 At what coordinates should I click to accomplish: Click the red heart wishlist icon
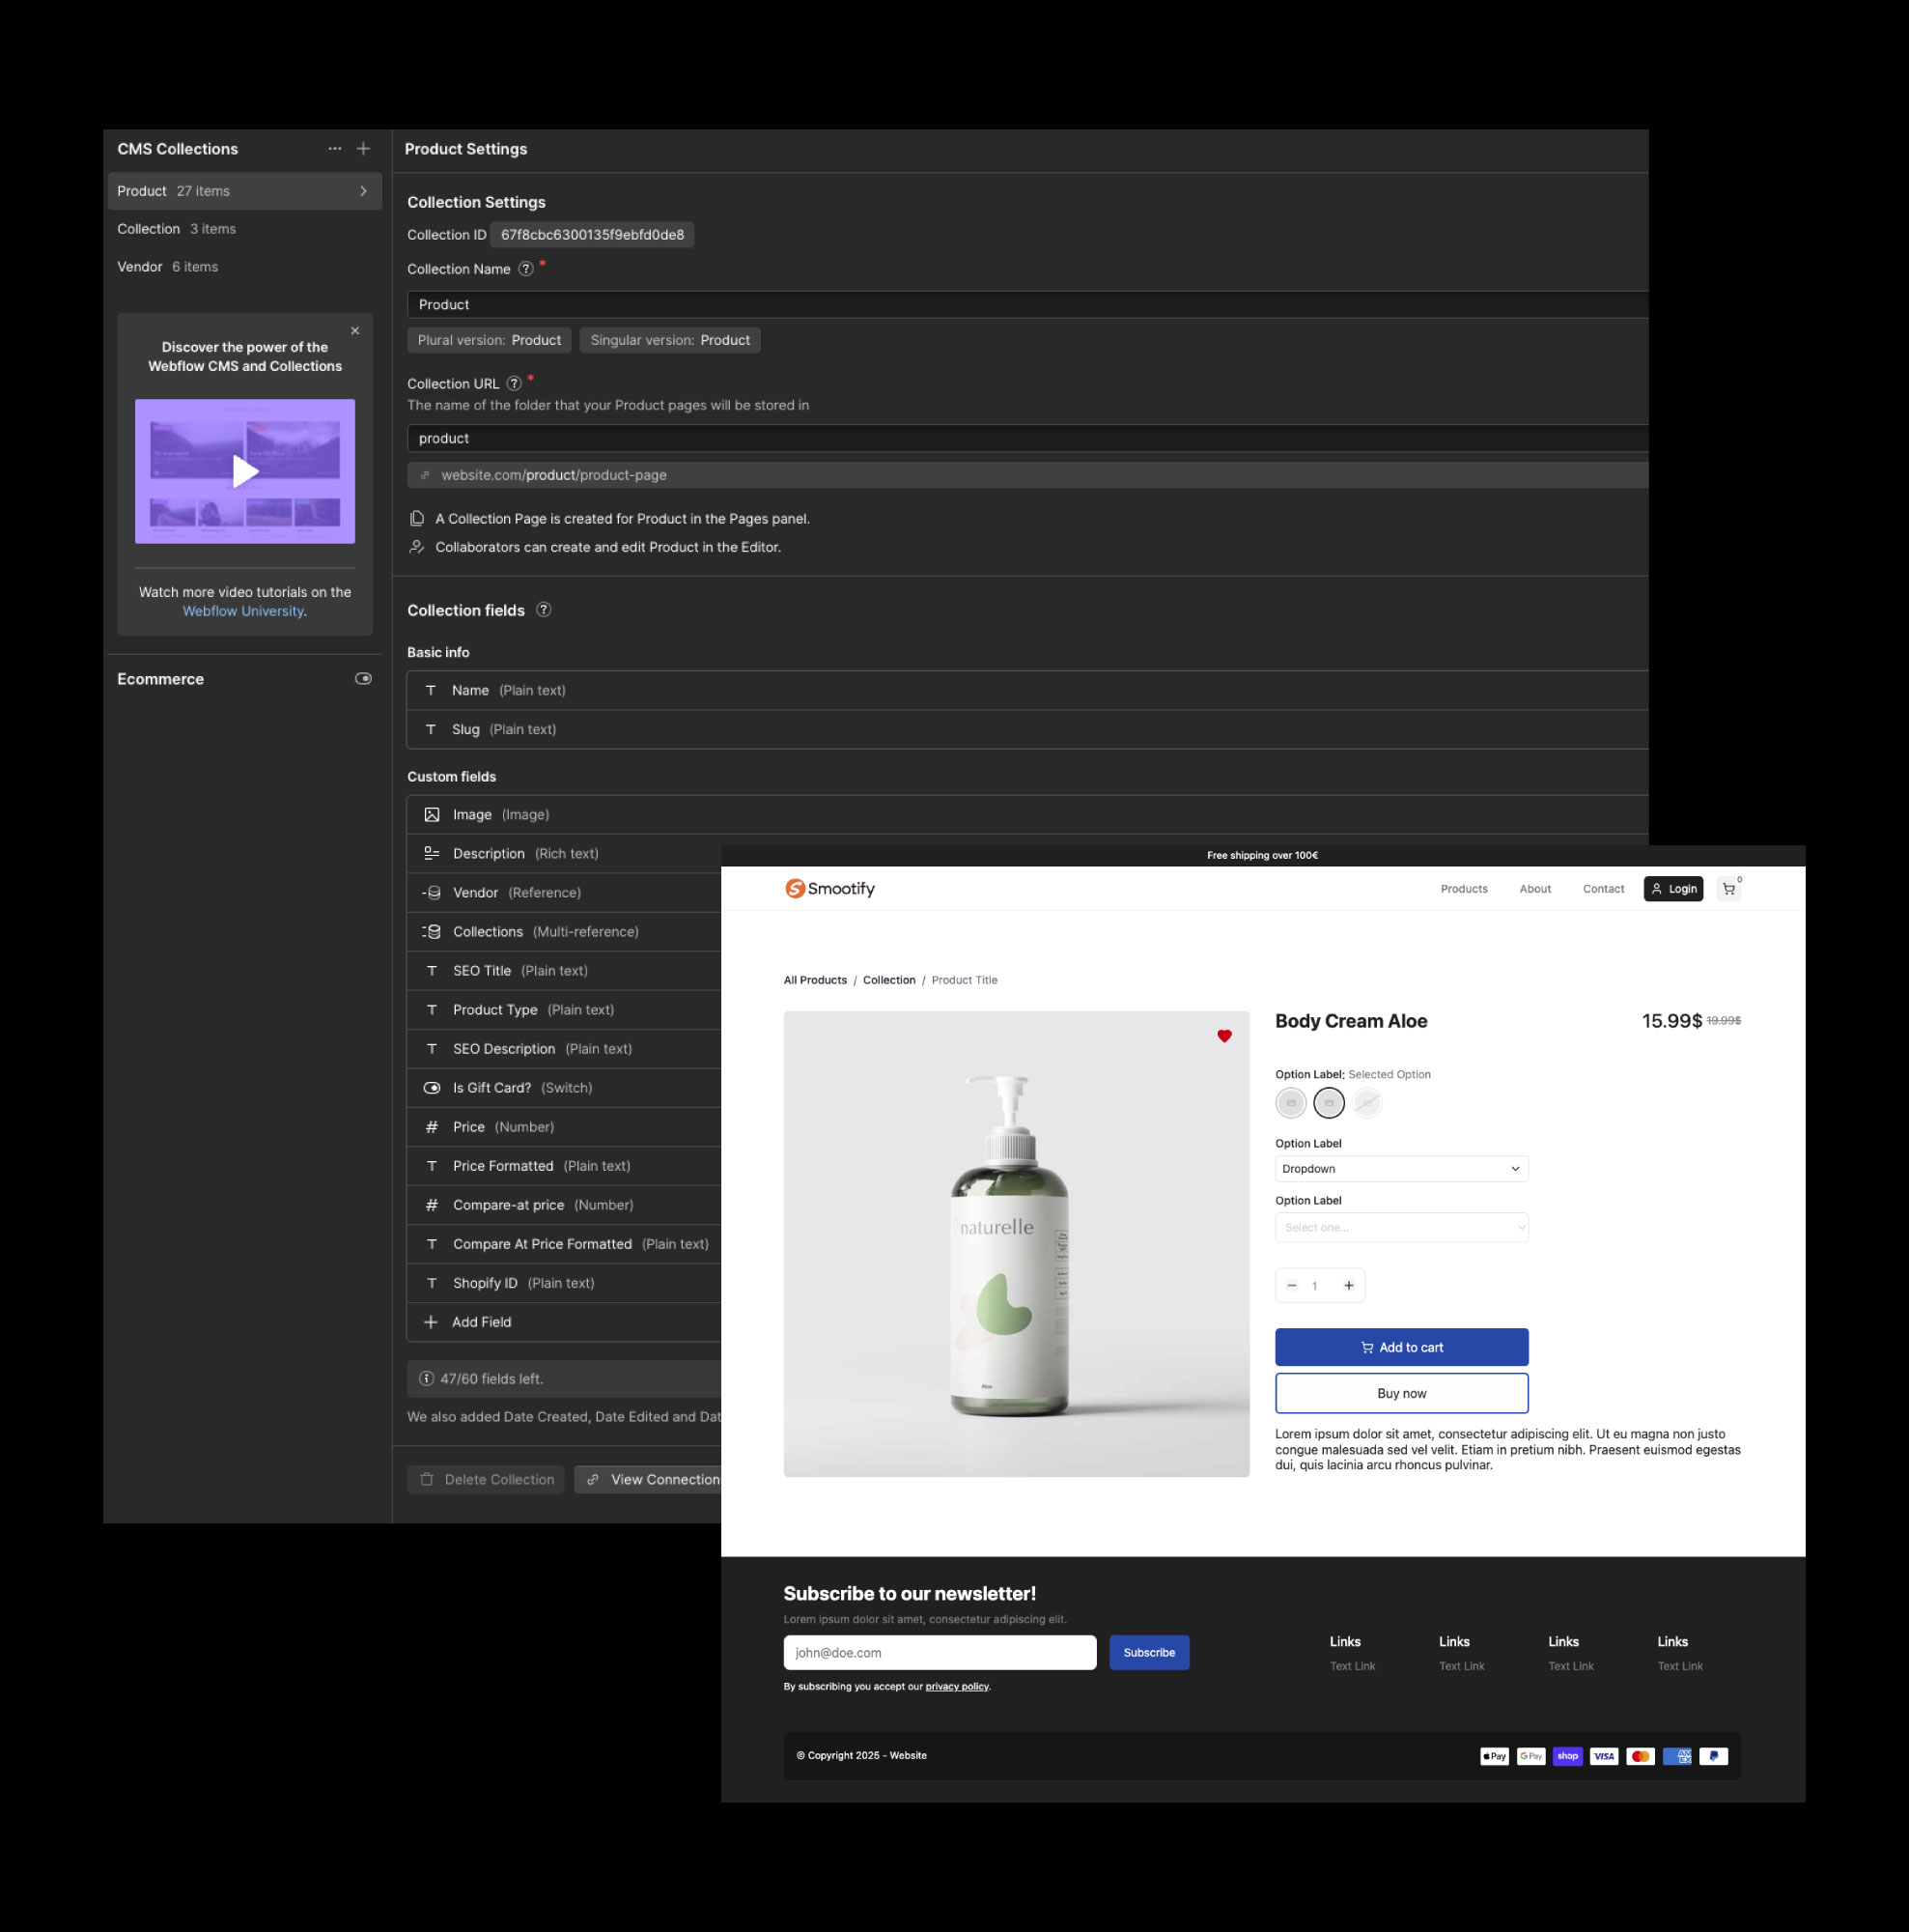1224,1036
